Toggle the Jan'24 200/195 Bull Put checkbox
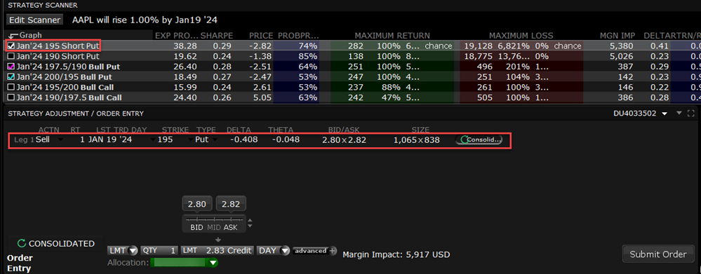The image size is (701, 274). tap(12, 77)
